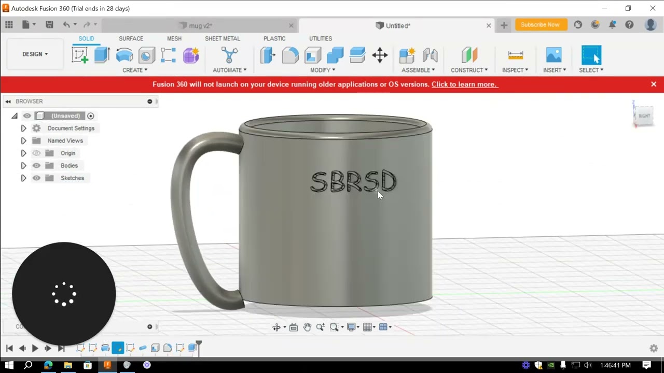Open the DESIGN workspace dropdown
Viewport: 664px width, 373px height.
click(35, 54)
